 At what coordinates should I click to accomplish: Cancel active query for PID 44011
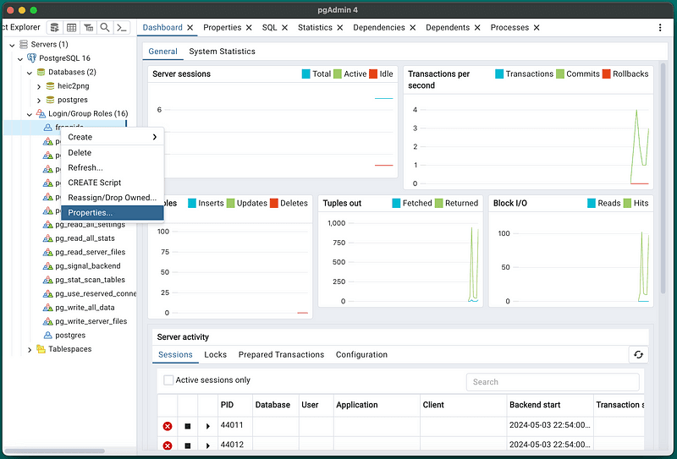pyautogui.click(x=187, y=426)
